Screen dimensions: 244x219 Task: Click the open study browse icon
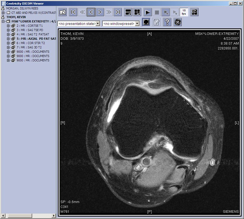pyautogui.click(x=63, y=12)
